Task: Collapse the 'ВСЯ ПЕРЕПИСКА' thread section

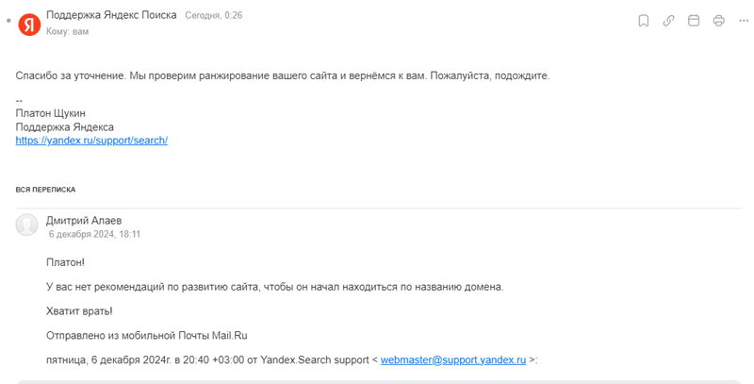Action: click(45, 190)
